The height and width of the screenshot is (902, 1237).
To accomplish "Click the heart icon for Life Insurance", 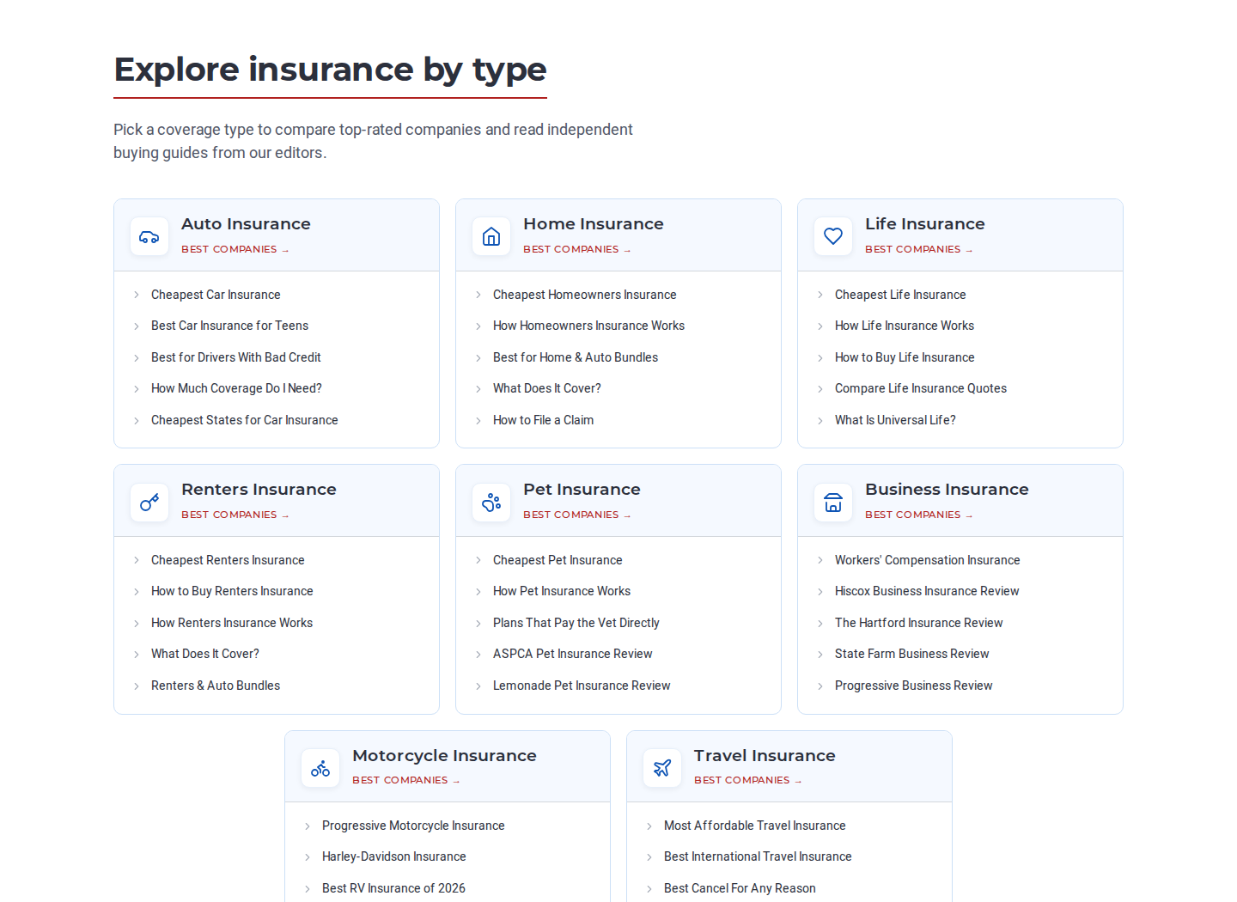I will point(833,236).
